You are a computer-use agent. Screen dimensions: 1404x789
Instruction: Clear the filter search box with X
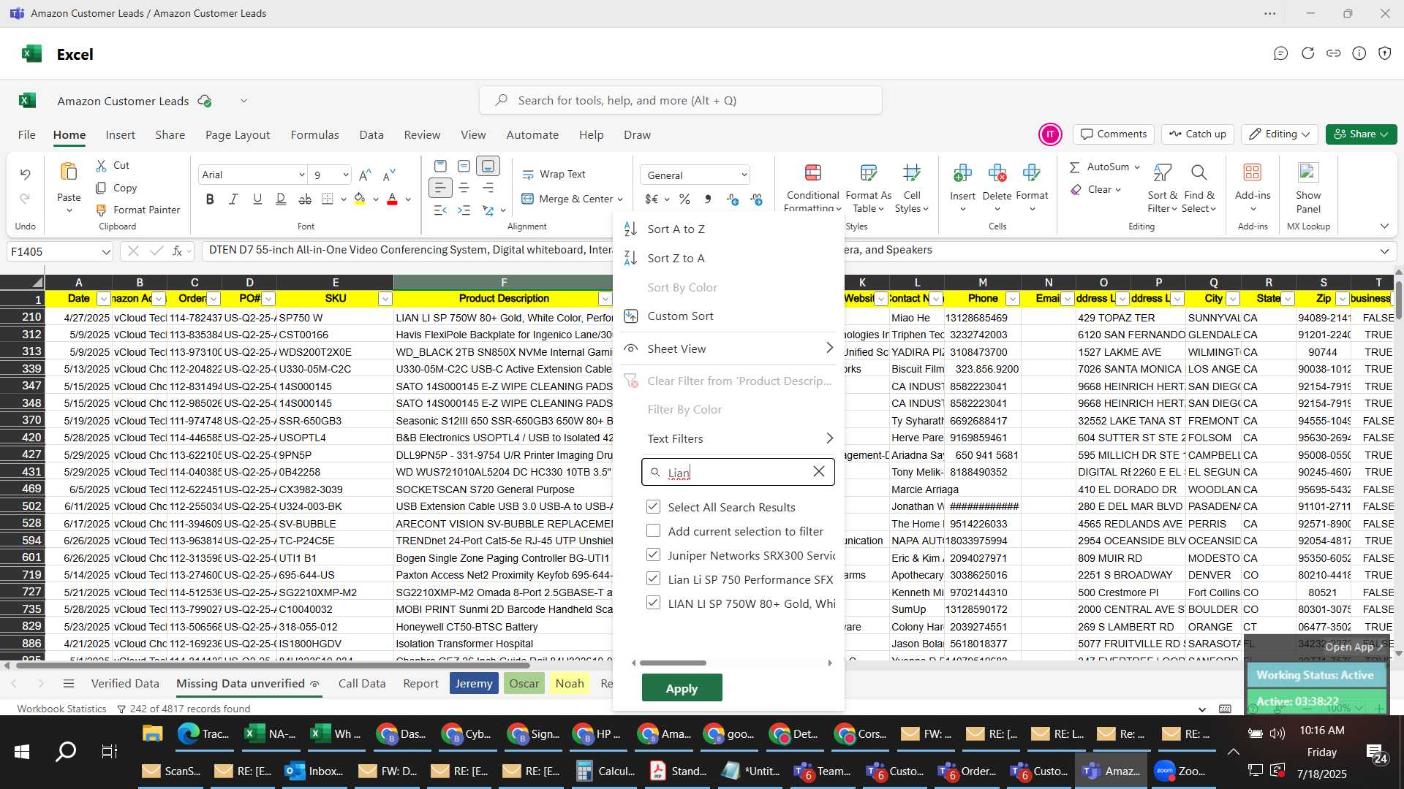tap(819, 472)
